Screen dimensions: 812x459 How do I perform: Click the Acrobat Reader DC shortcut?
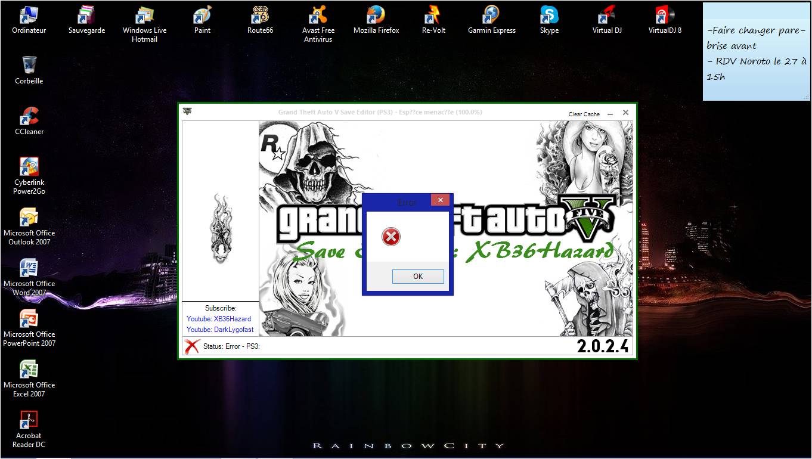click(29, 429)
